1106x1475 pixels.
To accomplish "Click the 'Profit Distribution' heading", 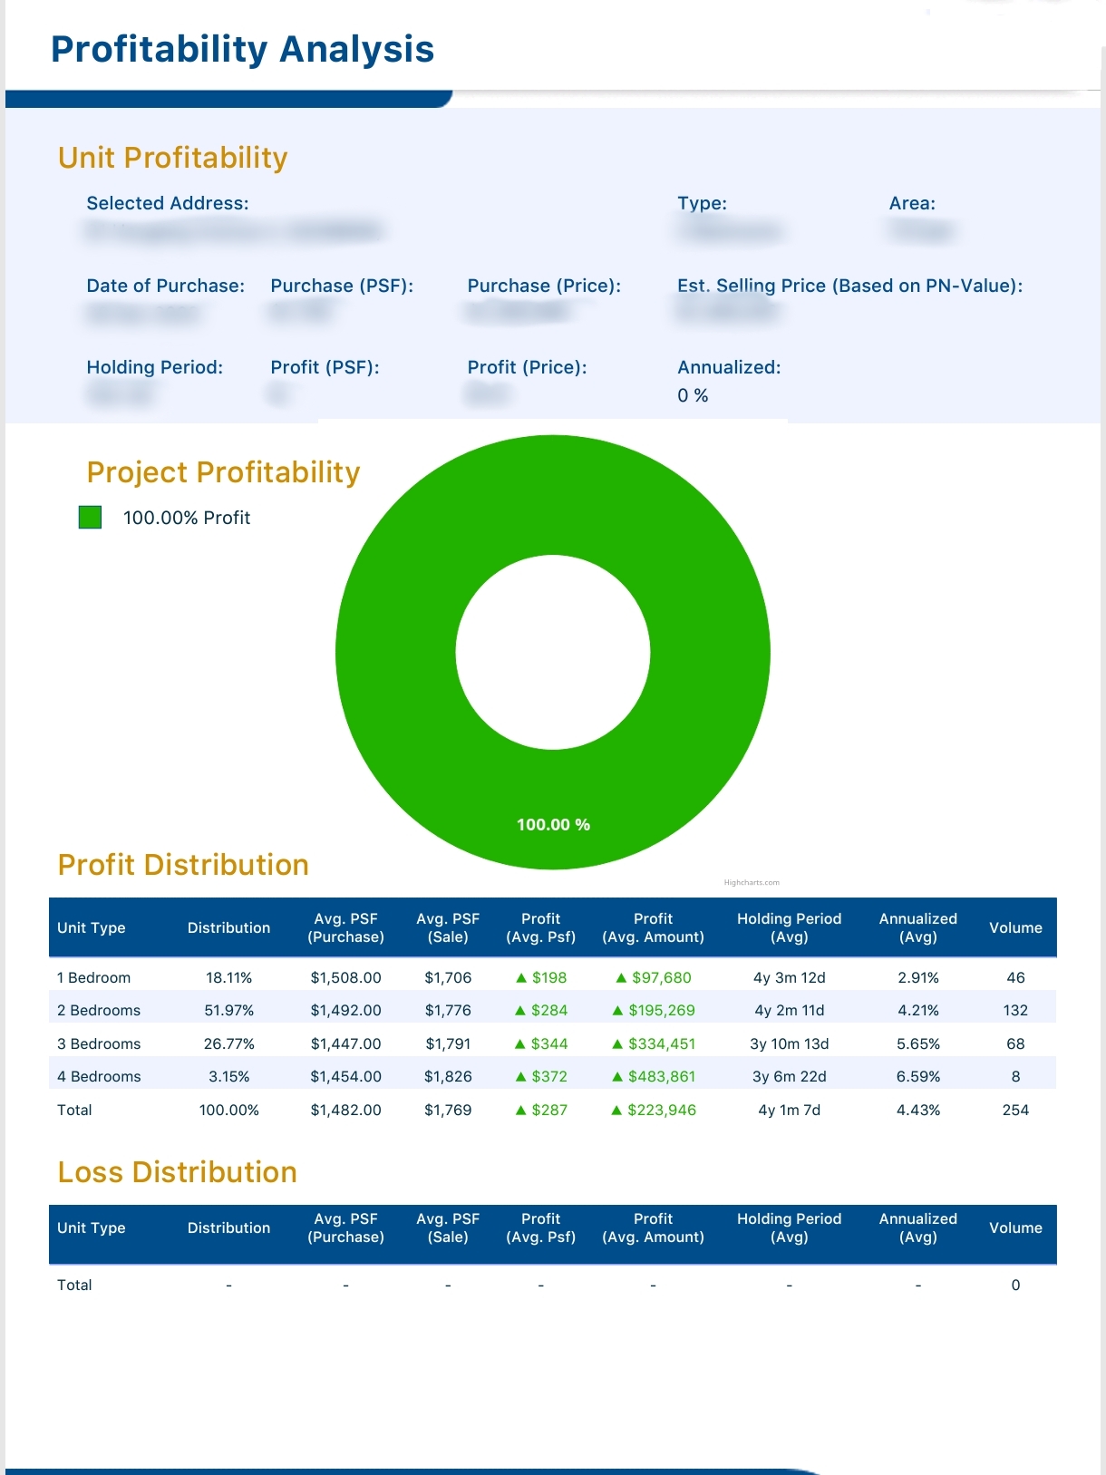I will (183, 865).
